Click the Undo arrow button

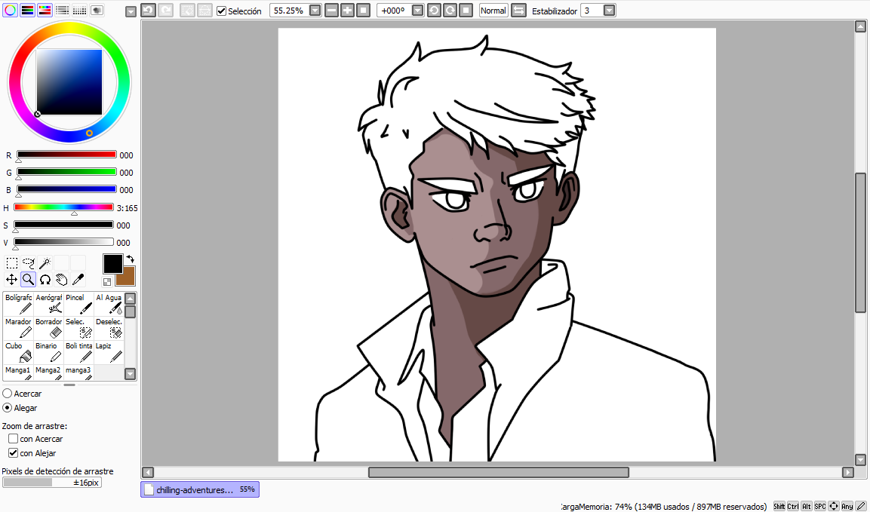[148, 10]
